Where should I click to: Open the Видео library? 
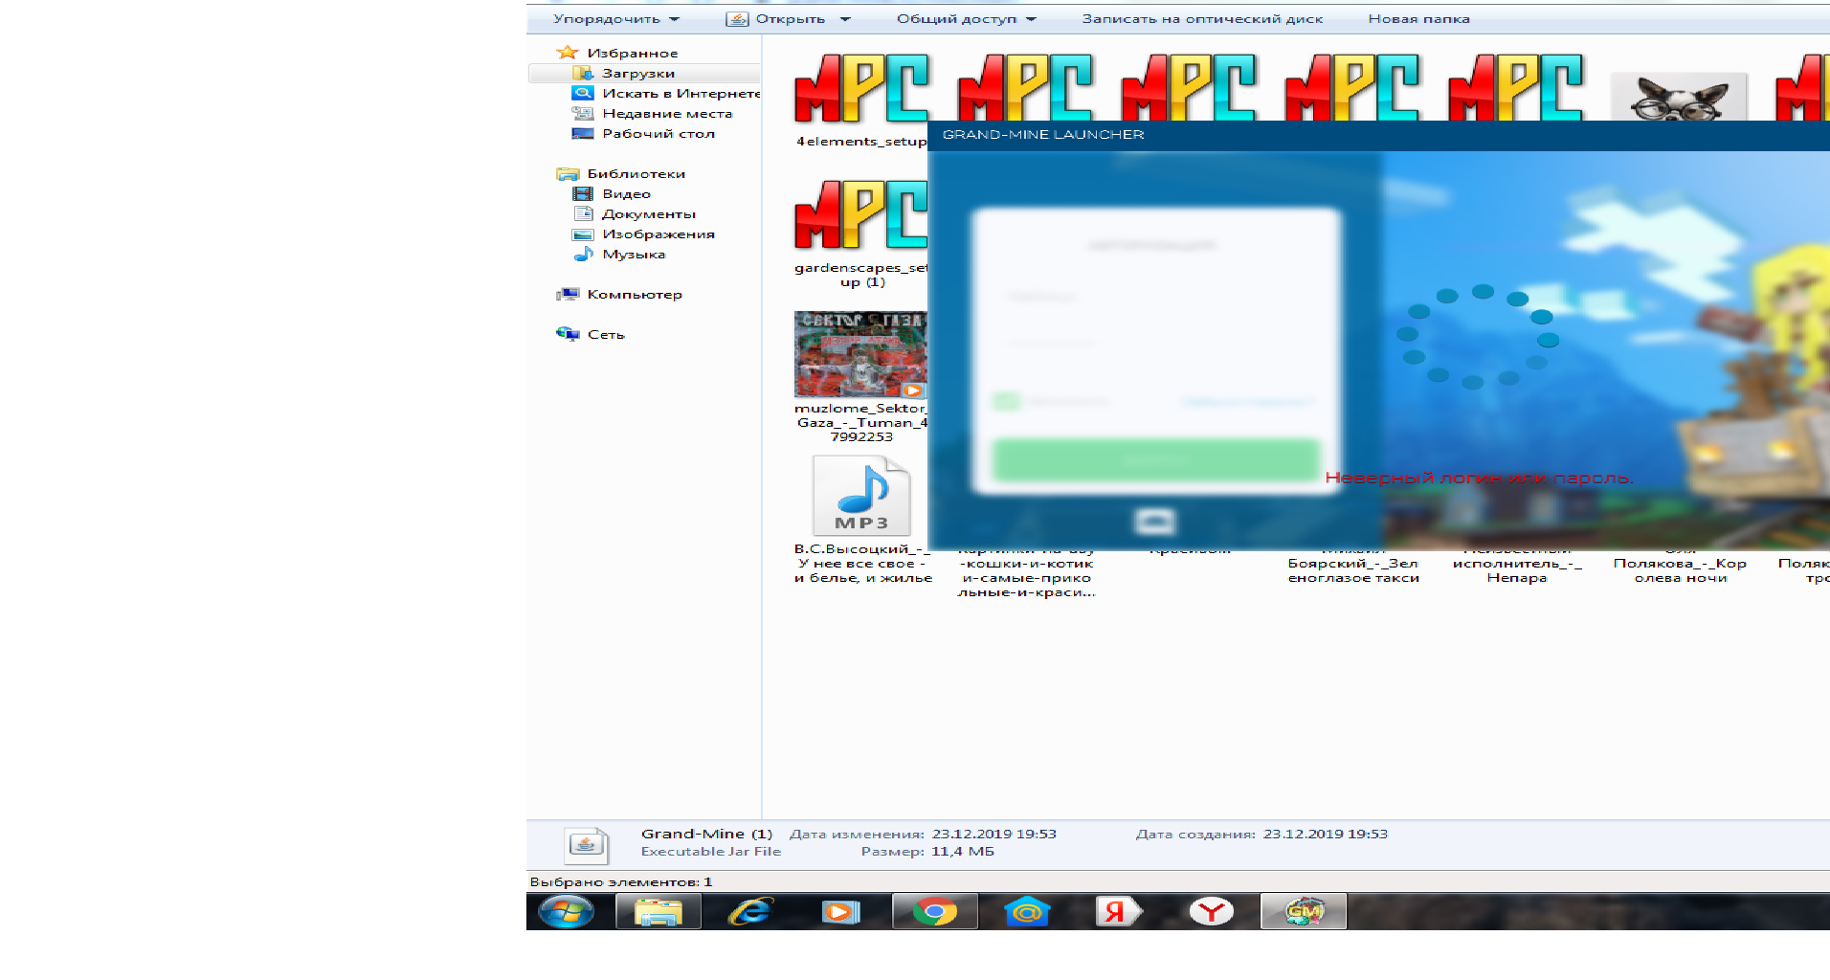(626, 193)
